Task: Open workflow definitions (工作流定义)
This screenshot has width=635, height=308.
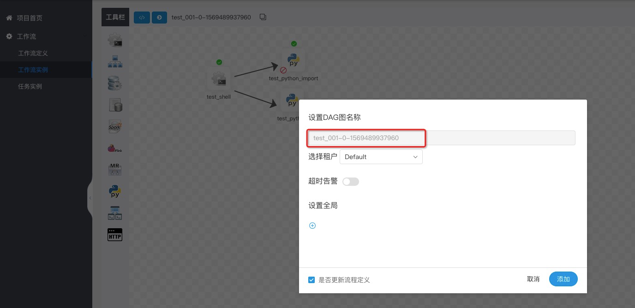Action: click(33, 53)
